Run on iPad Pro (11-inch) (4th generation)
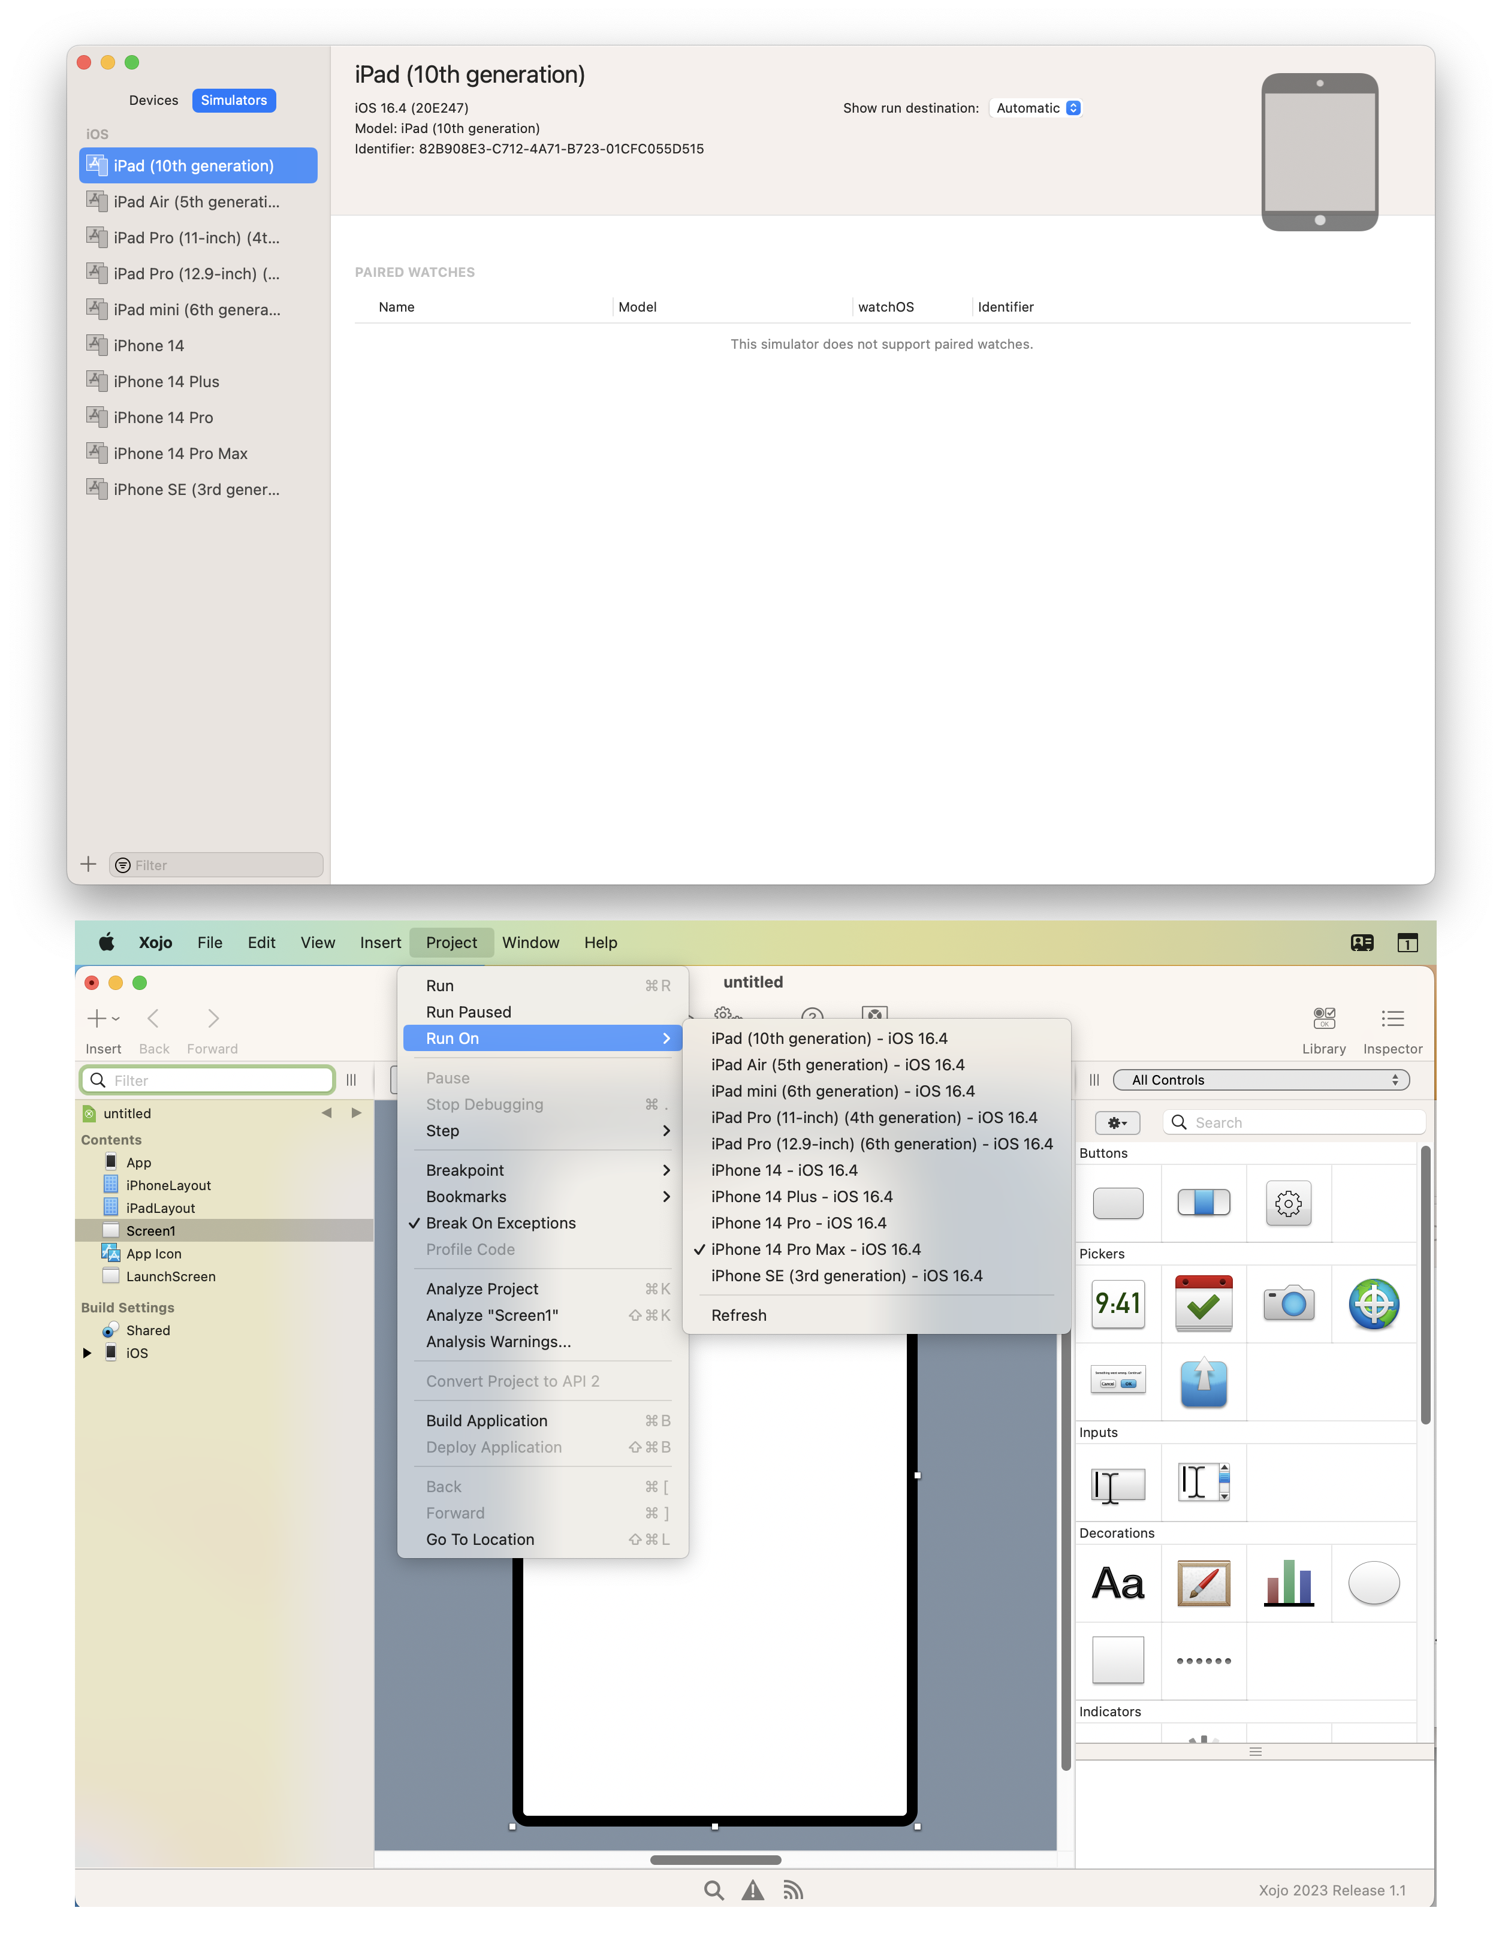Viewport: 1502px width, 1941px height. pyautogui.click(x=876, y=1118)
